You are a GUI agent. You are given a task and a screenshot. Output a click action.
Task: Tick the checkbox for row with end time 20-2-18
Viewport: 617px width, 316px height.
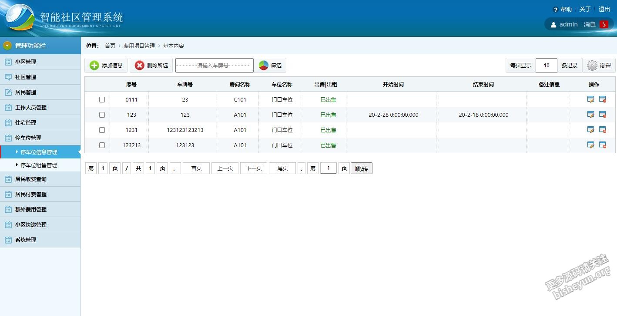point(102,115)
